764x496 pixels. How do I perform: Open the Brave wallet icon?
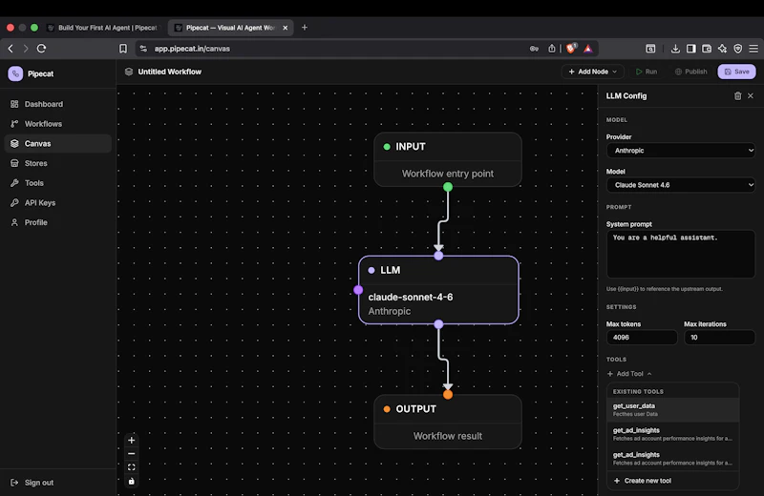[707, 49]
